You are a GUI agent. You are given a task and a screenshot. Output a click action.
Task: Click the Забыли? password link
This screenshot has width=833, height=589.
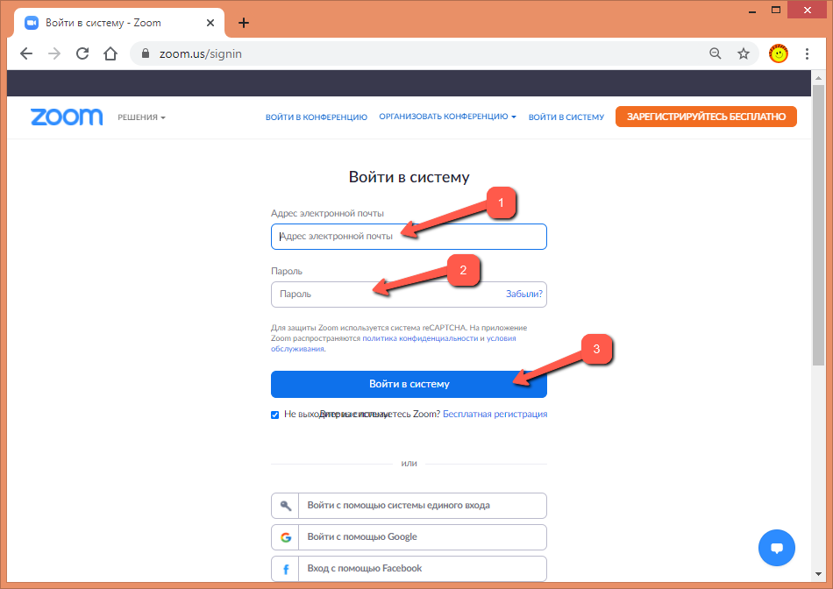(524, 294)
